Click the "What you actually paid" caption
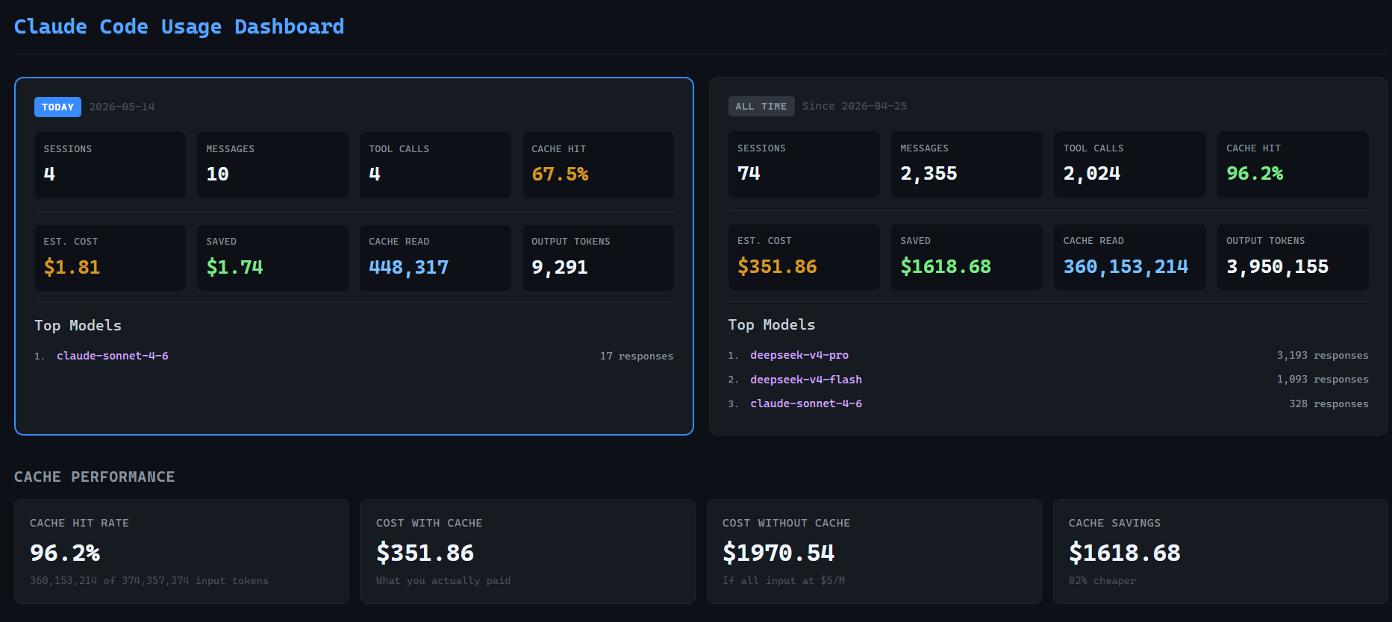1392x622 pixels. coord(443,580)
